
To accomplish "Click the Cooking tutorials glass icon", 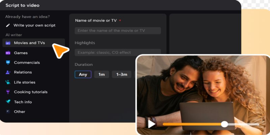I will click(x=8, y=92).
